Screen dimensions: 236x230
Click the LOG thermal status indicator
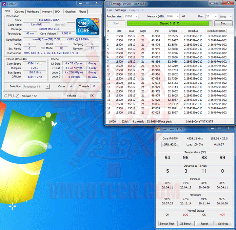pyautogui.click(x=186, y=215)
